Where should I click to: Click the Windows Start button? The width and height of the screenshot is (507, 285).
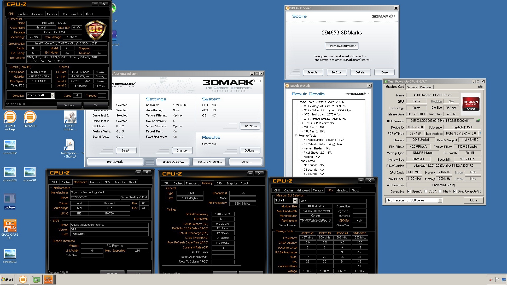[7, 279]
